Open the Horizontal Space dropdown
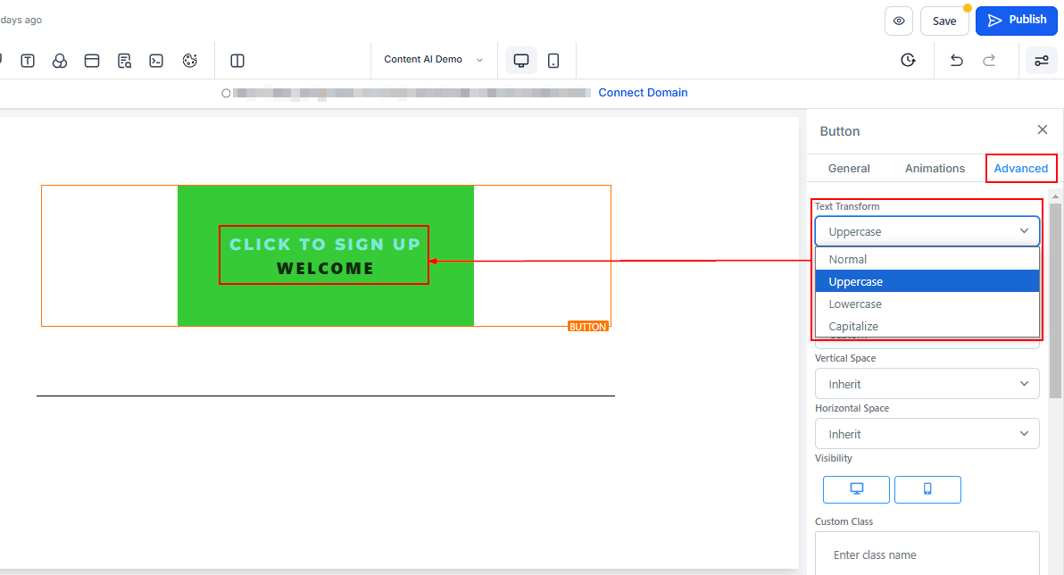This screenshot has width=1064, height=575. click(x=927, y=434)
